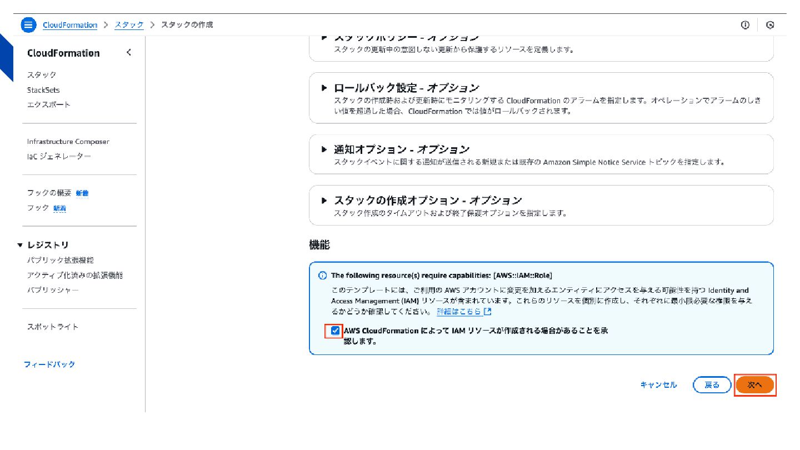Click the 新着 badge next to フックの概要
Image resolution: width=800 pixels, height=450 pixels.
coord(82,193)
